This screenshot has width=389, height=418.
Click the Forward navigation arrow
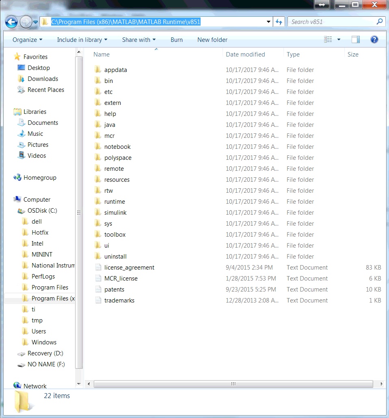tap(26, 22)
